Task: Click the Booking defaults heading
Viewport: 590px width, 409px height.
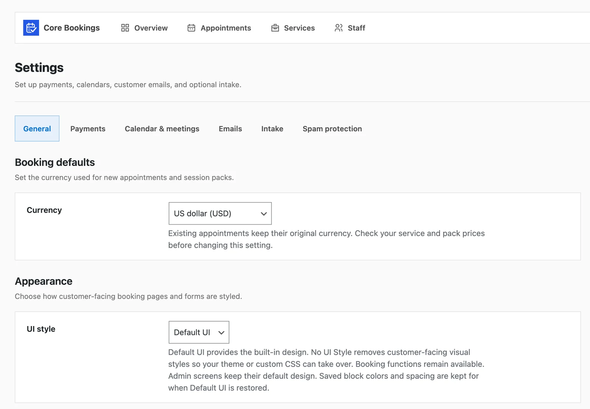Action: coord(55,162)
